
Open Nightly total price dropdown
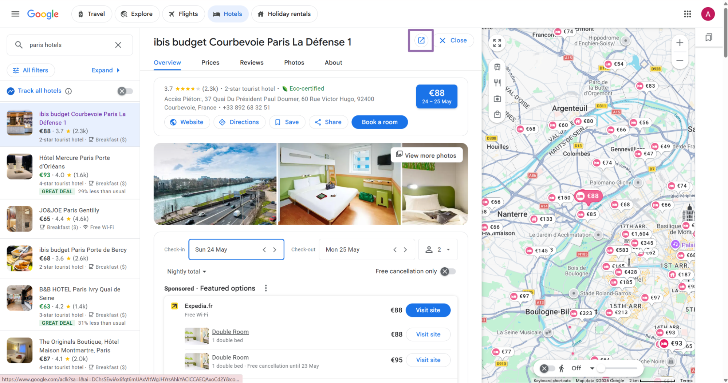tap(186, 272)
